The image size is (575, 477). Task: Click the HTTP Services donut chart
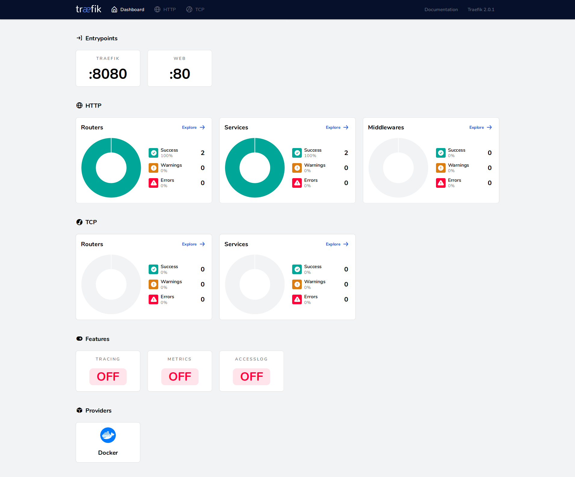[x=255, y=168]
